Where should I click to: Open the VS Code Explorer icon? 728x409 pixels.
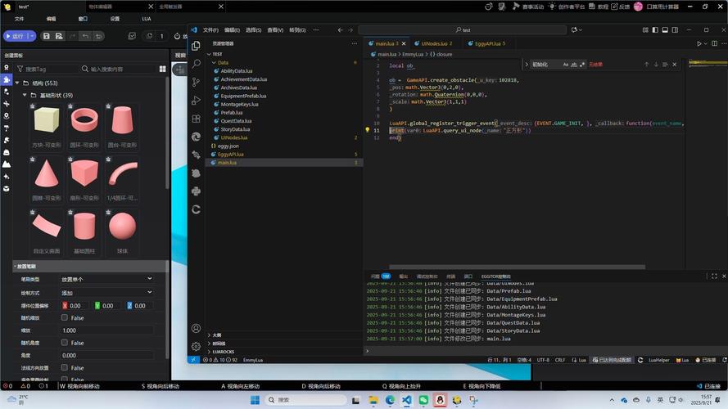[x=196, y=46]
